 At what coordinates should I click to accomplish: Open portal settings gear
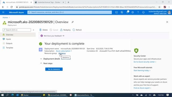point(132,12)
